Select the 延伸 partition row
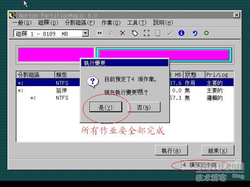The height and width of the screenshot is (187, 250). tap(125, 91)
